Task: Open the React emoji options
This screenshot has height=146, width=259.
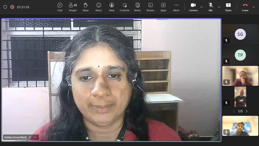Action: pyautogui.click(x=99, y=7)
